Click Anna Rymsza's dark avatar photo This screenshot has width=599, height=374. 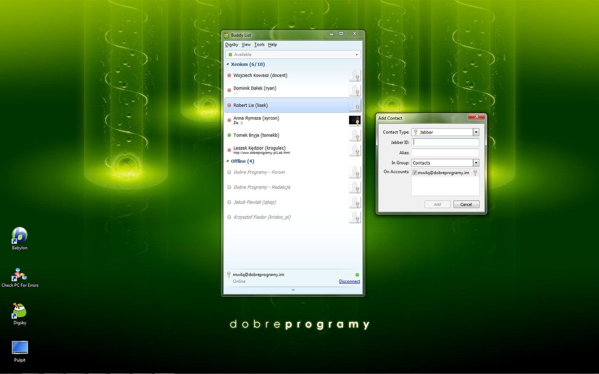tap(355, 120)
